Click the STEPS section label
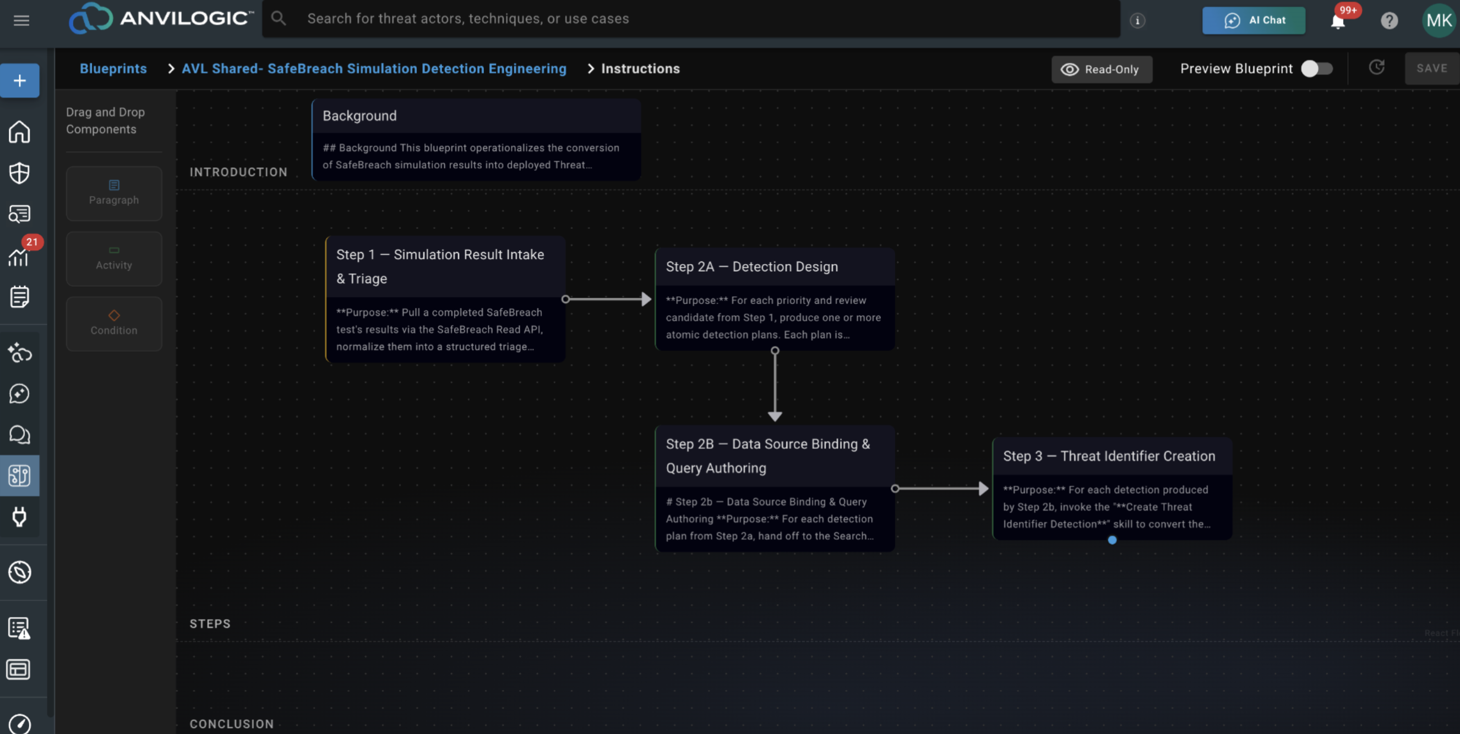1460x734 pixels. click(x=210, y=623)
